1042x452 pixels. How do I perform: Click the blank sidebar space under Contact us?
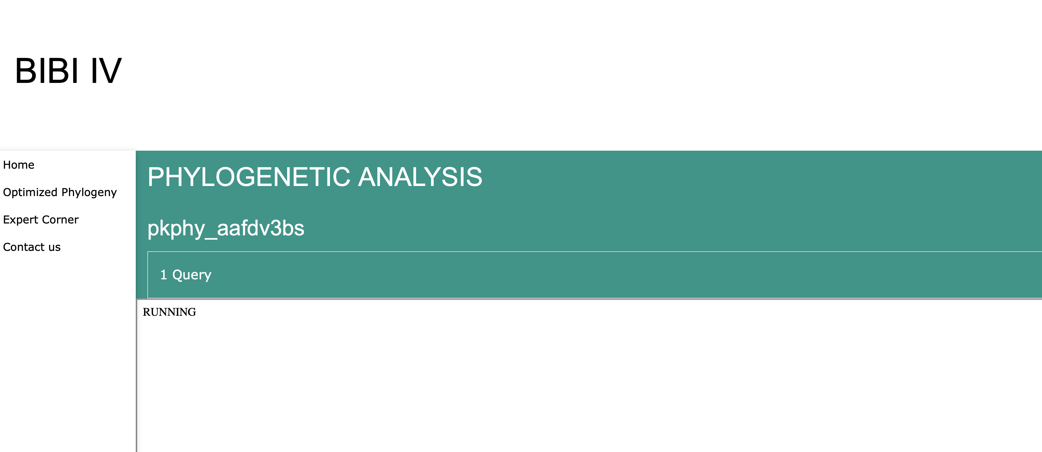pos(65,344)
